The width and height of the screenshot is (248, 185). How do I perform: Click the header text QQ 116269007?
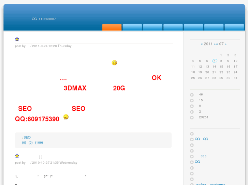tap(44, 19)
